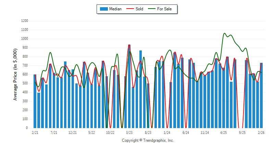
Task: Click the last blue bar at 2/26
Action: pyautogui.click(x=261, y=95)
